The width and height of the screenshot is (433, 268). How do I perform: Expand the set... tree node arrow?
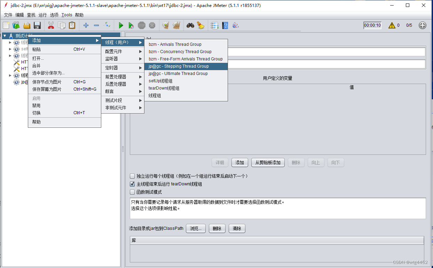coord(10,49)
